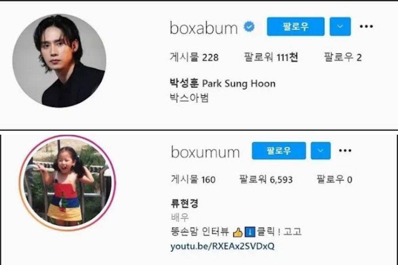Follow the boxabum account
The width and height of the screenshot is (398, 265).
coord(296,27)
